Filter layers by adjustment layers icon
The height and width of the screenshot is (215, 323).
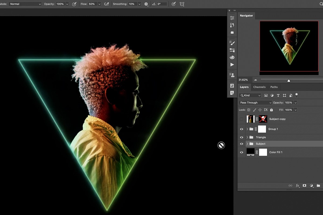272,95
